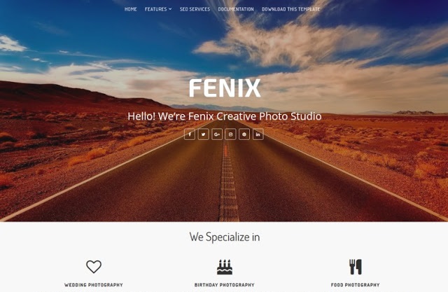
Task: Select the heart icon for Wedding Photography
Action: pyautogui.click(x=94, y=267)
